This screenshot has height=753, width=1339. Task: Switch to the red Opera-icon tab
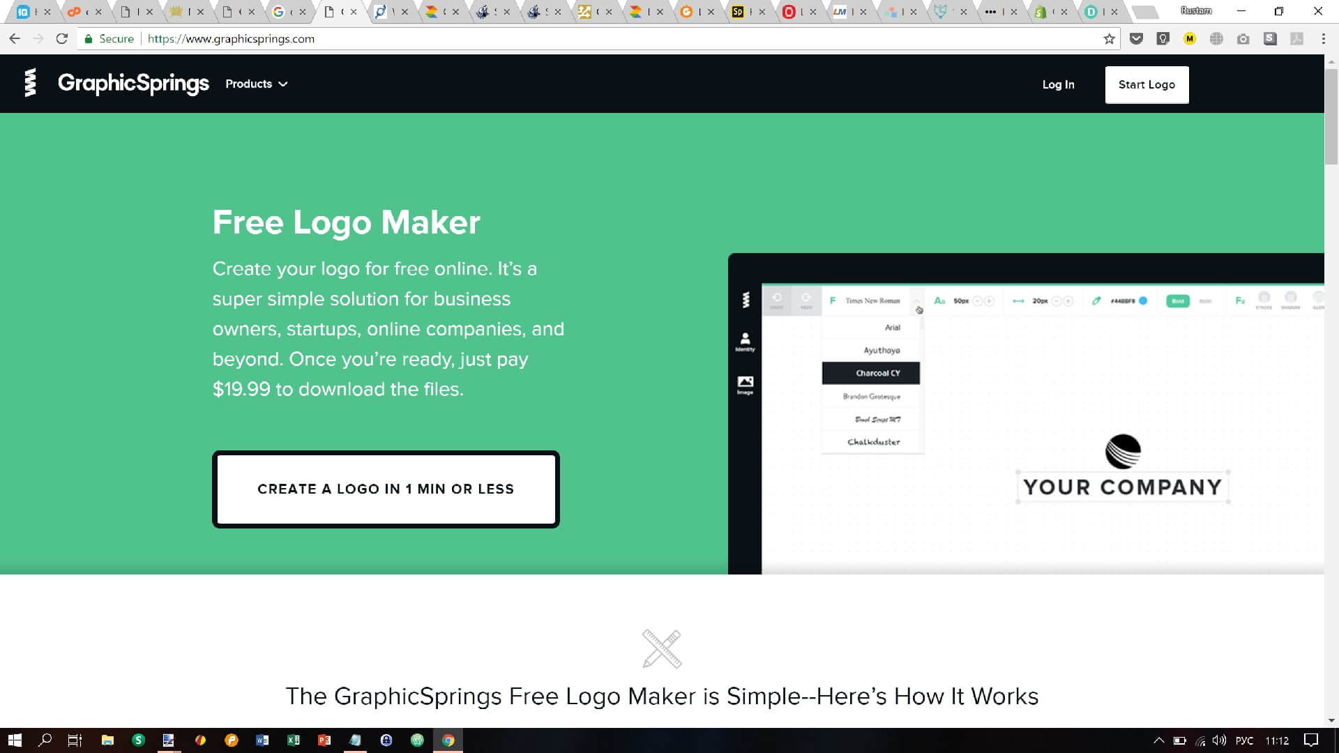[x=789, y=11]
